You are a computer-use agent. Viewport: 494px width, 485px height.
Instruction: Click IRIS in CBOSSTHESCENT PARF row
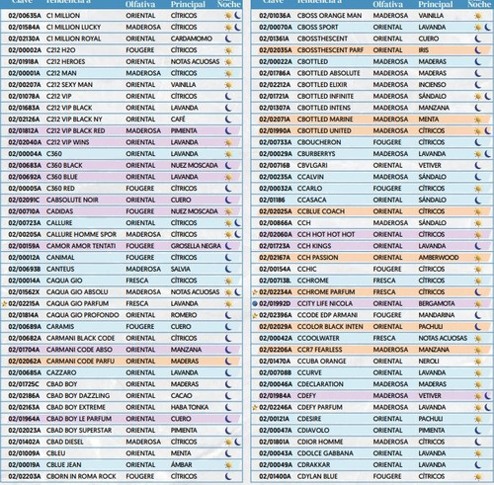coord(424,50)
